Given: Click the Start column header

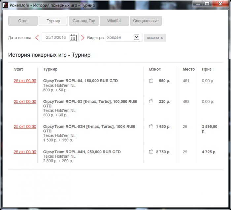Looking at the screenshot, I should point(18,69).
